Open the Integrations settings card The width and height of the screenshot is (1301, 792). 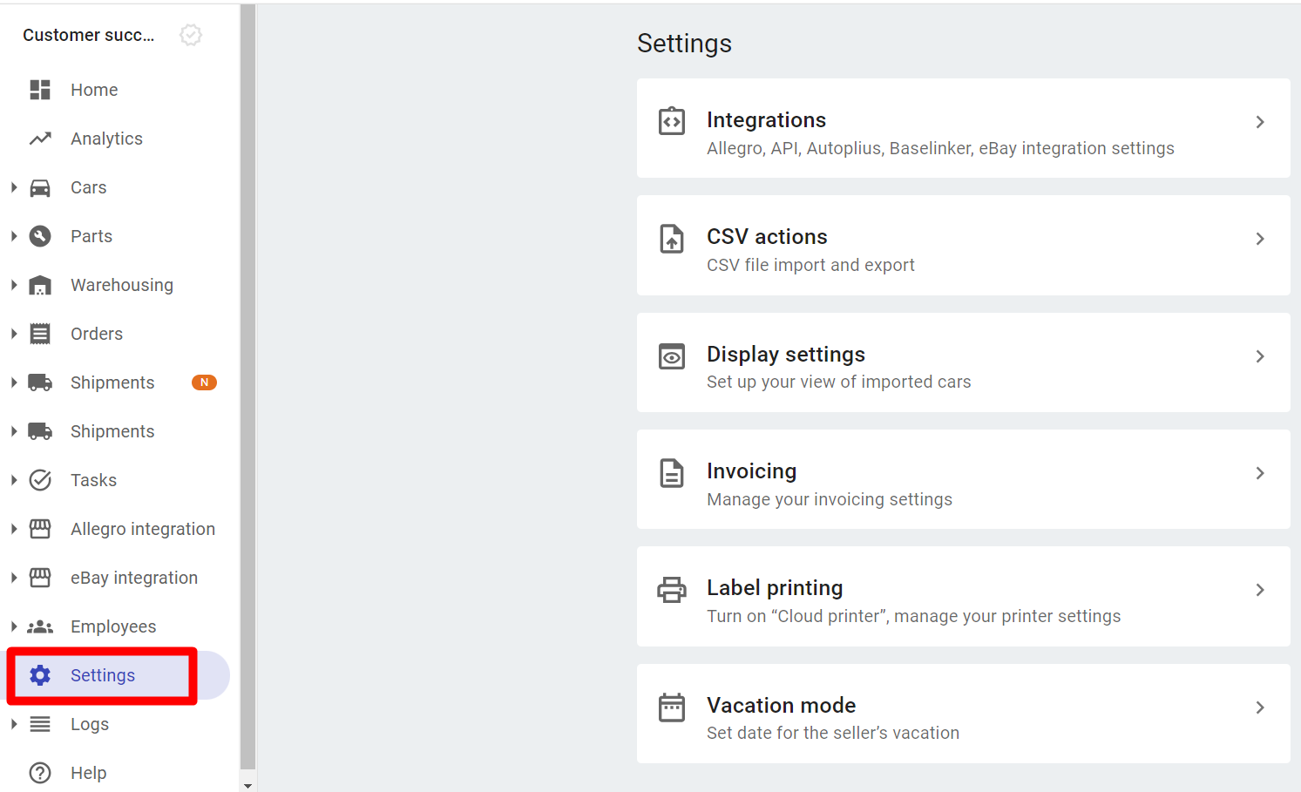point(963,129)
